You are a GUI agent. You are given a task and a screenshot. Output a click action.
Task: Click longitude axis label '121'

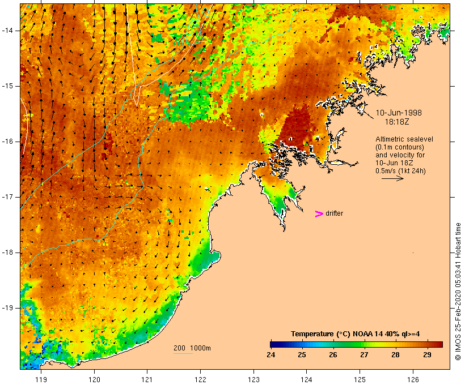[x=147, y=379]
